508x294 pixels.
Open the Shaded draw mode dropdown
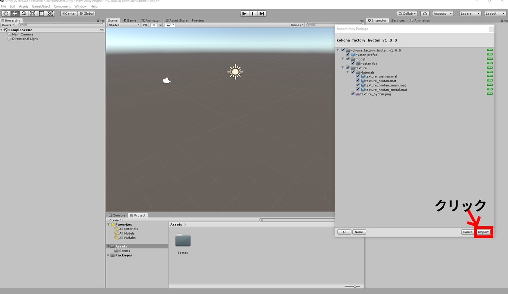point(124,25)
